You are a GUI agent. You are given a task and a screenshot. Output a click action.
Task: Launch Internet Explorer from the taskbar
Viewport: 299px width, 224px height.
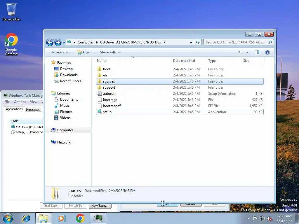26,218
